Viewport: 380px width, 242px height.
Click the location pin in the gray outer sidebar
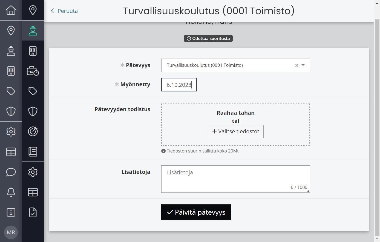(11, 30)
